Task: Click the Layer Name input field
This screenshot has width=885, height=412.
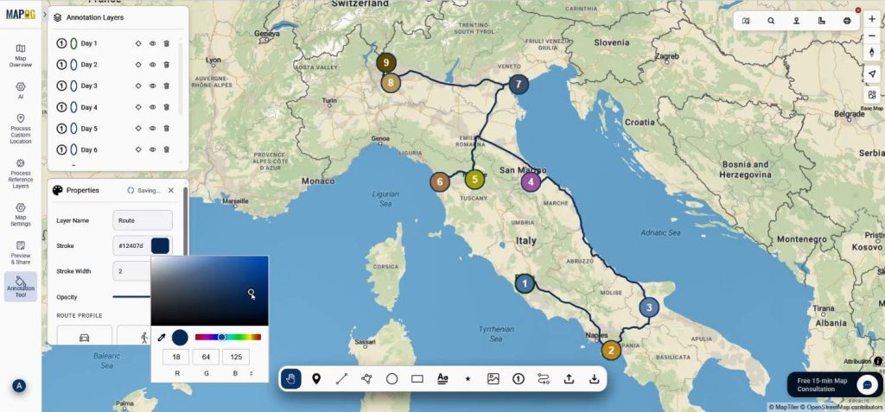Action: point(143,220)
